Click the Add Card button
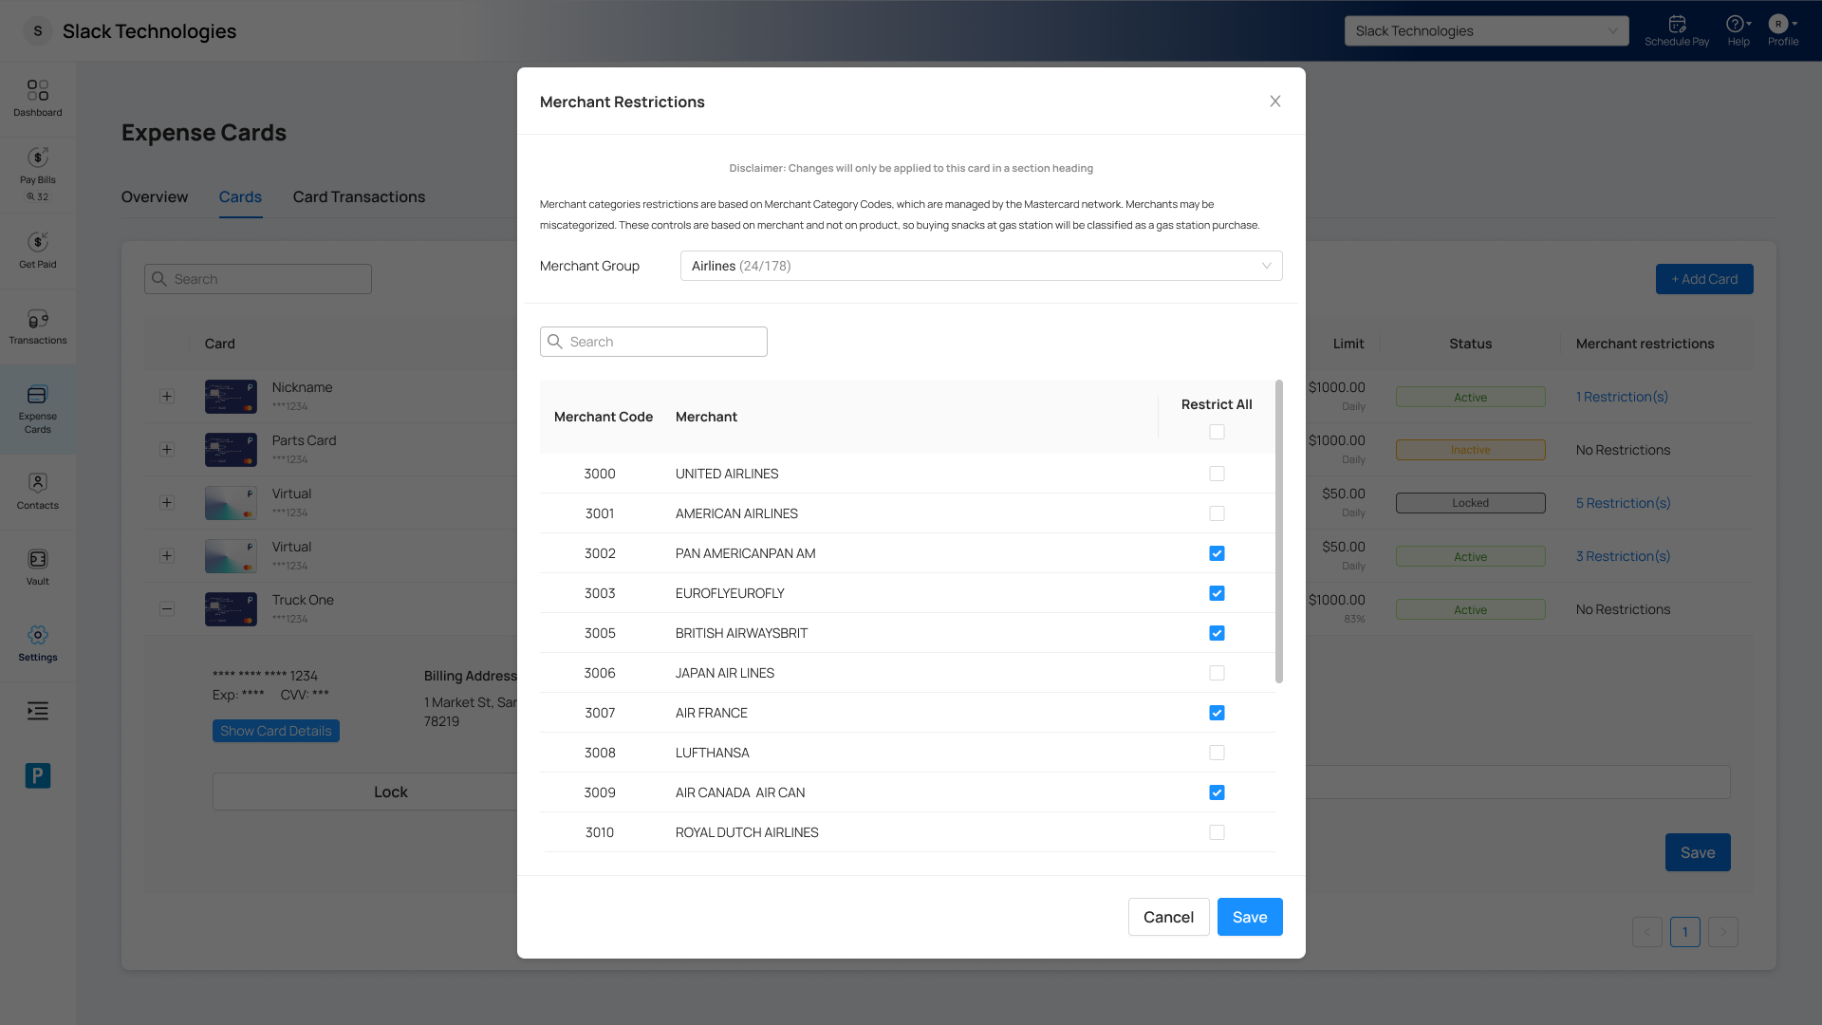Viewport: 1822px width, 1025px height. 1704,279
